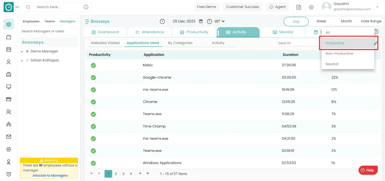Focus the applications Search box
The image size is (385, 181).
[x=299, y=43]
